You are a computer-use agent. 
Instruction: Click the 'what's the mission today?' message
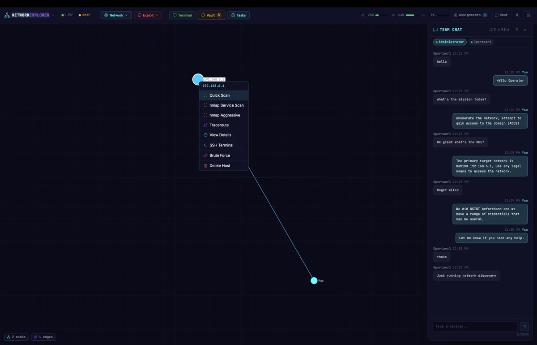(461, 99)
